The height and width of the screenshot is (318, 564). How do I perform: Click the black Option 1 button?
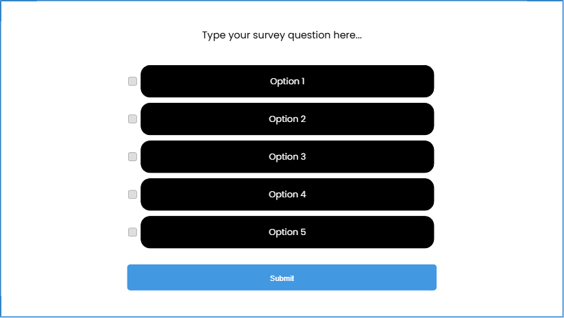(x=287, y=82)
